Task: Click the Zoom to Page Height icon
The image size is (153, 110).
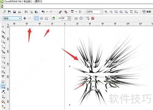Action: 136,12
